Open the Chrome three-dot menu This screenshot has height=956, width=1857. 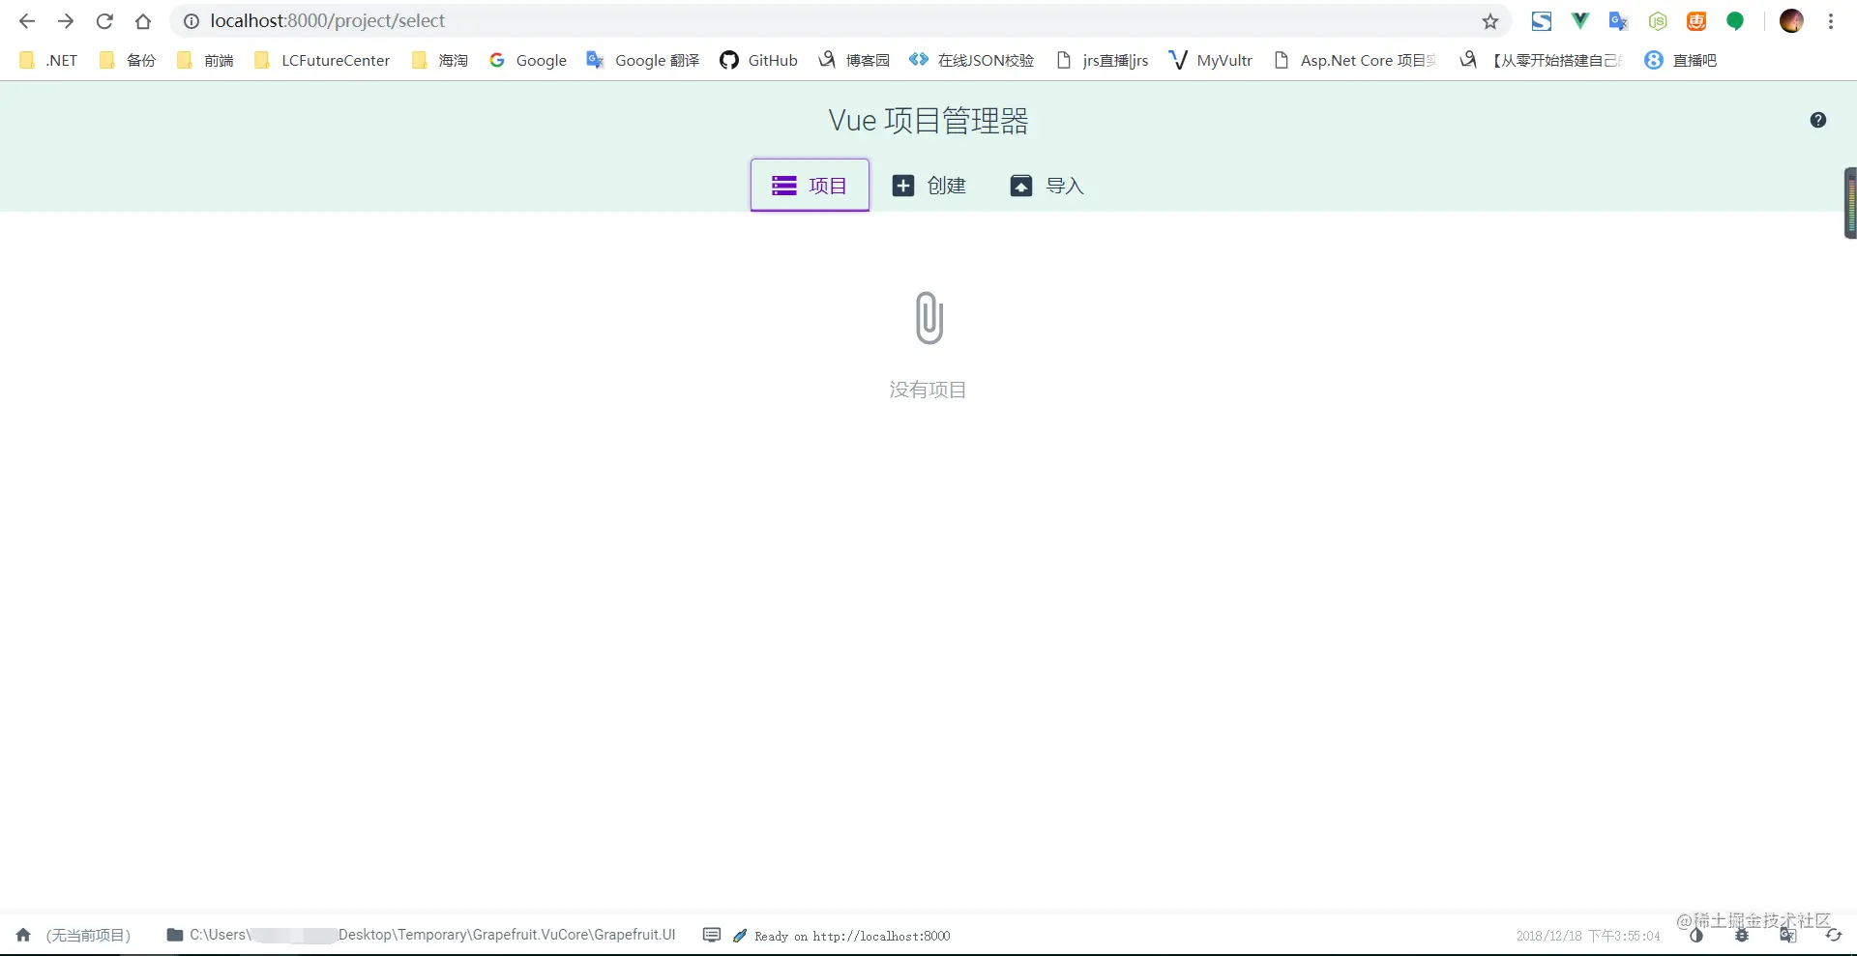point(1831,21)
